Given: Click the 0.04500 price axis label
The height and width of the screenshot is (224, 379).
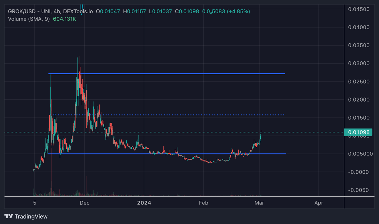Looking at the screenshot, I should [x=358, y=9].
